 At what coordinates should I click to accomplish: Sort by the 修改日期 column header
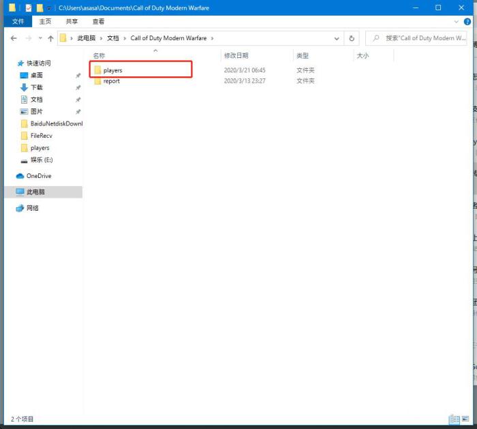pos(236,55)
